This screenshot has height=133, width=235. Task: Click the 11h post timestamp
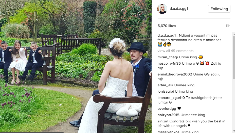click(228, 26)
